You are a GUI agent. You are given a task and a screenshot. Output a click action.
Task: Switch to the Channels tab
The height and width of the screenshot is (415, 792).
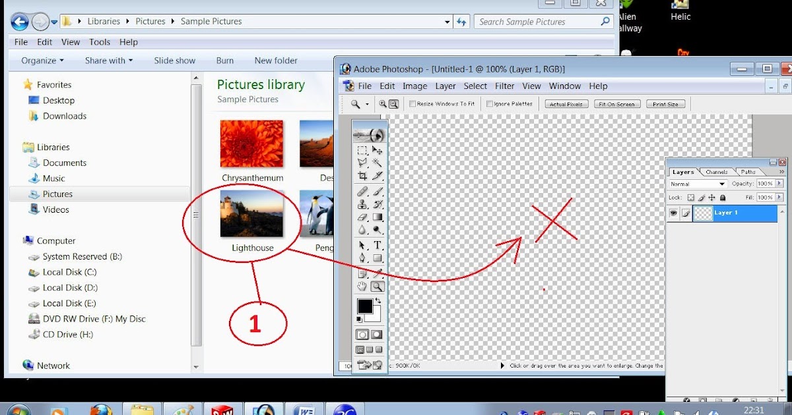716,172
